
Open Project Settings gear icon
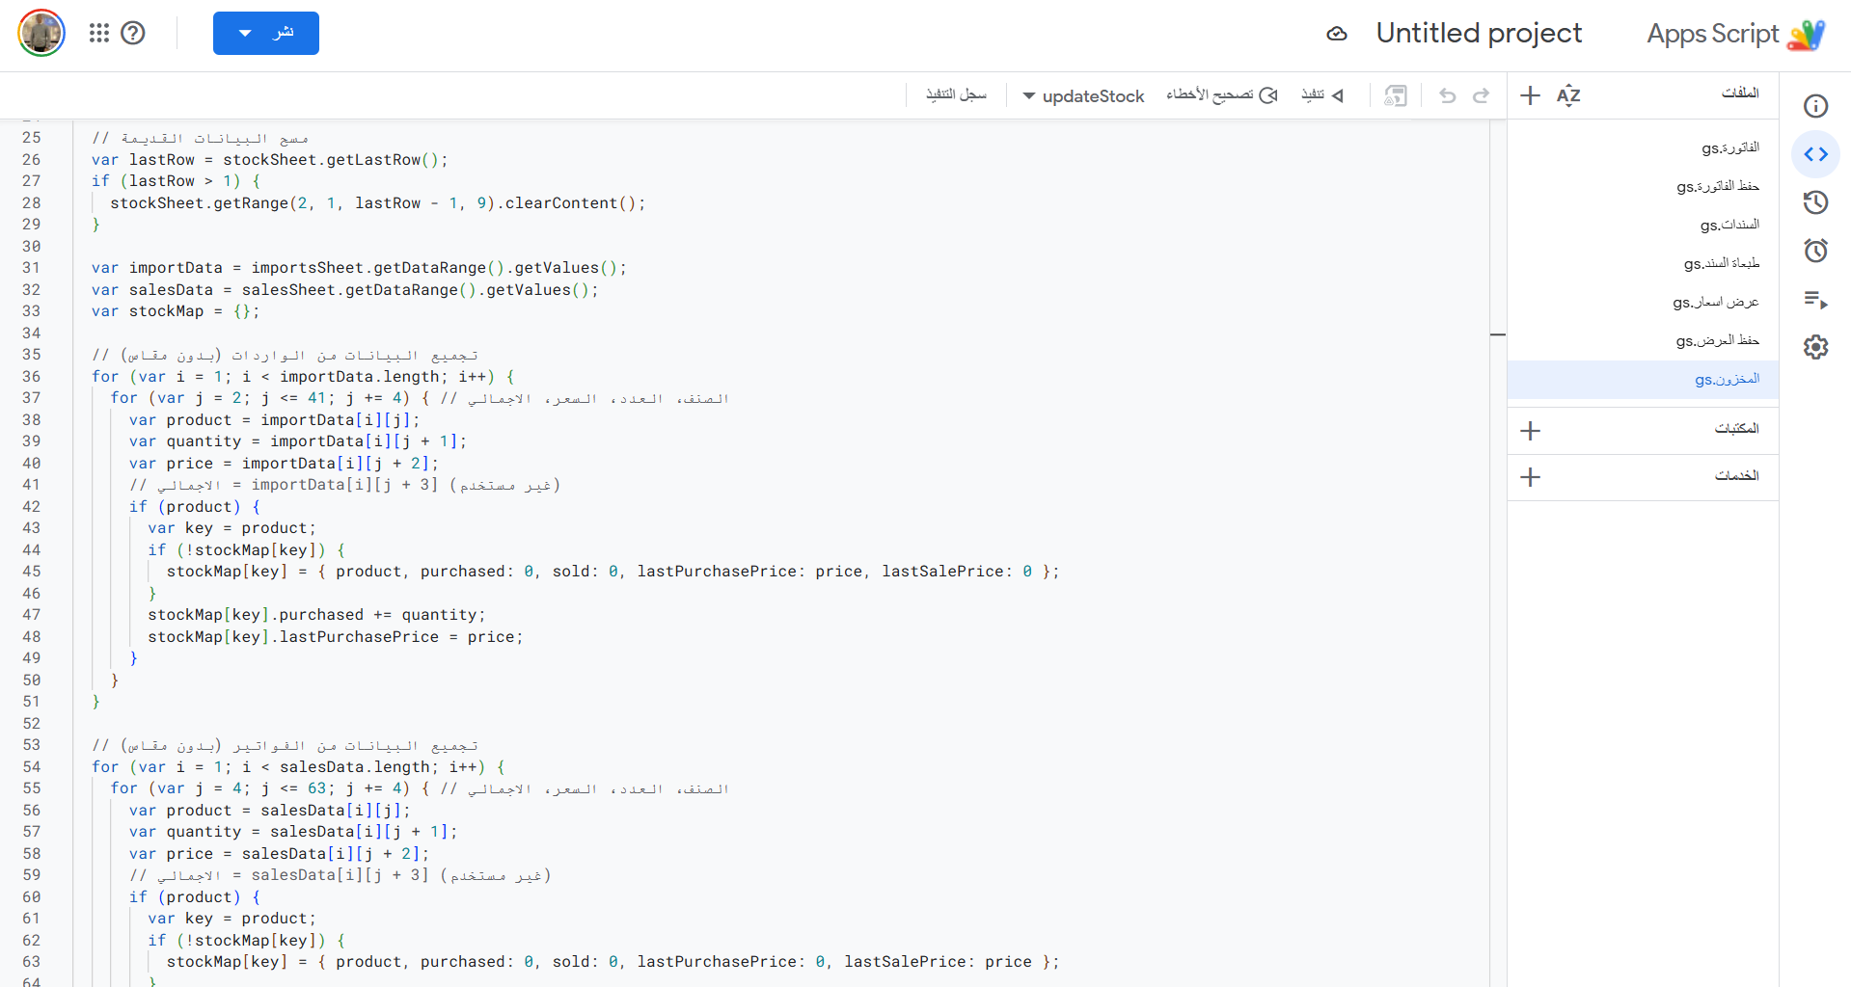pyautogui.click(x=1815, y=347)
